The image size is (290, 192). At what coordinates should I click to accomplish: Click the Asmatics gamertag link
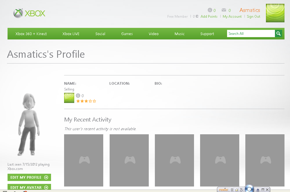(250, 10)
